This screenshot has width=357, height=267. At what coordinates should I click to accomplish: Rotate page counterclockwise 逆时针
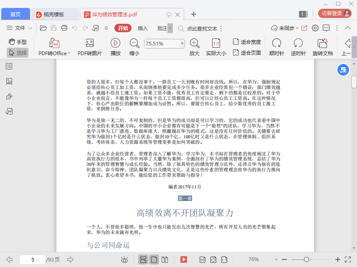[x=298, y=47]
